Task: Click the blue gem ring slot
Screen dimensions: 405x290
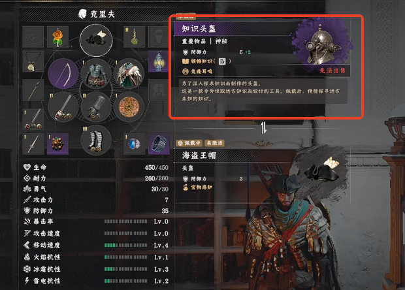Action: (135, 144)
